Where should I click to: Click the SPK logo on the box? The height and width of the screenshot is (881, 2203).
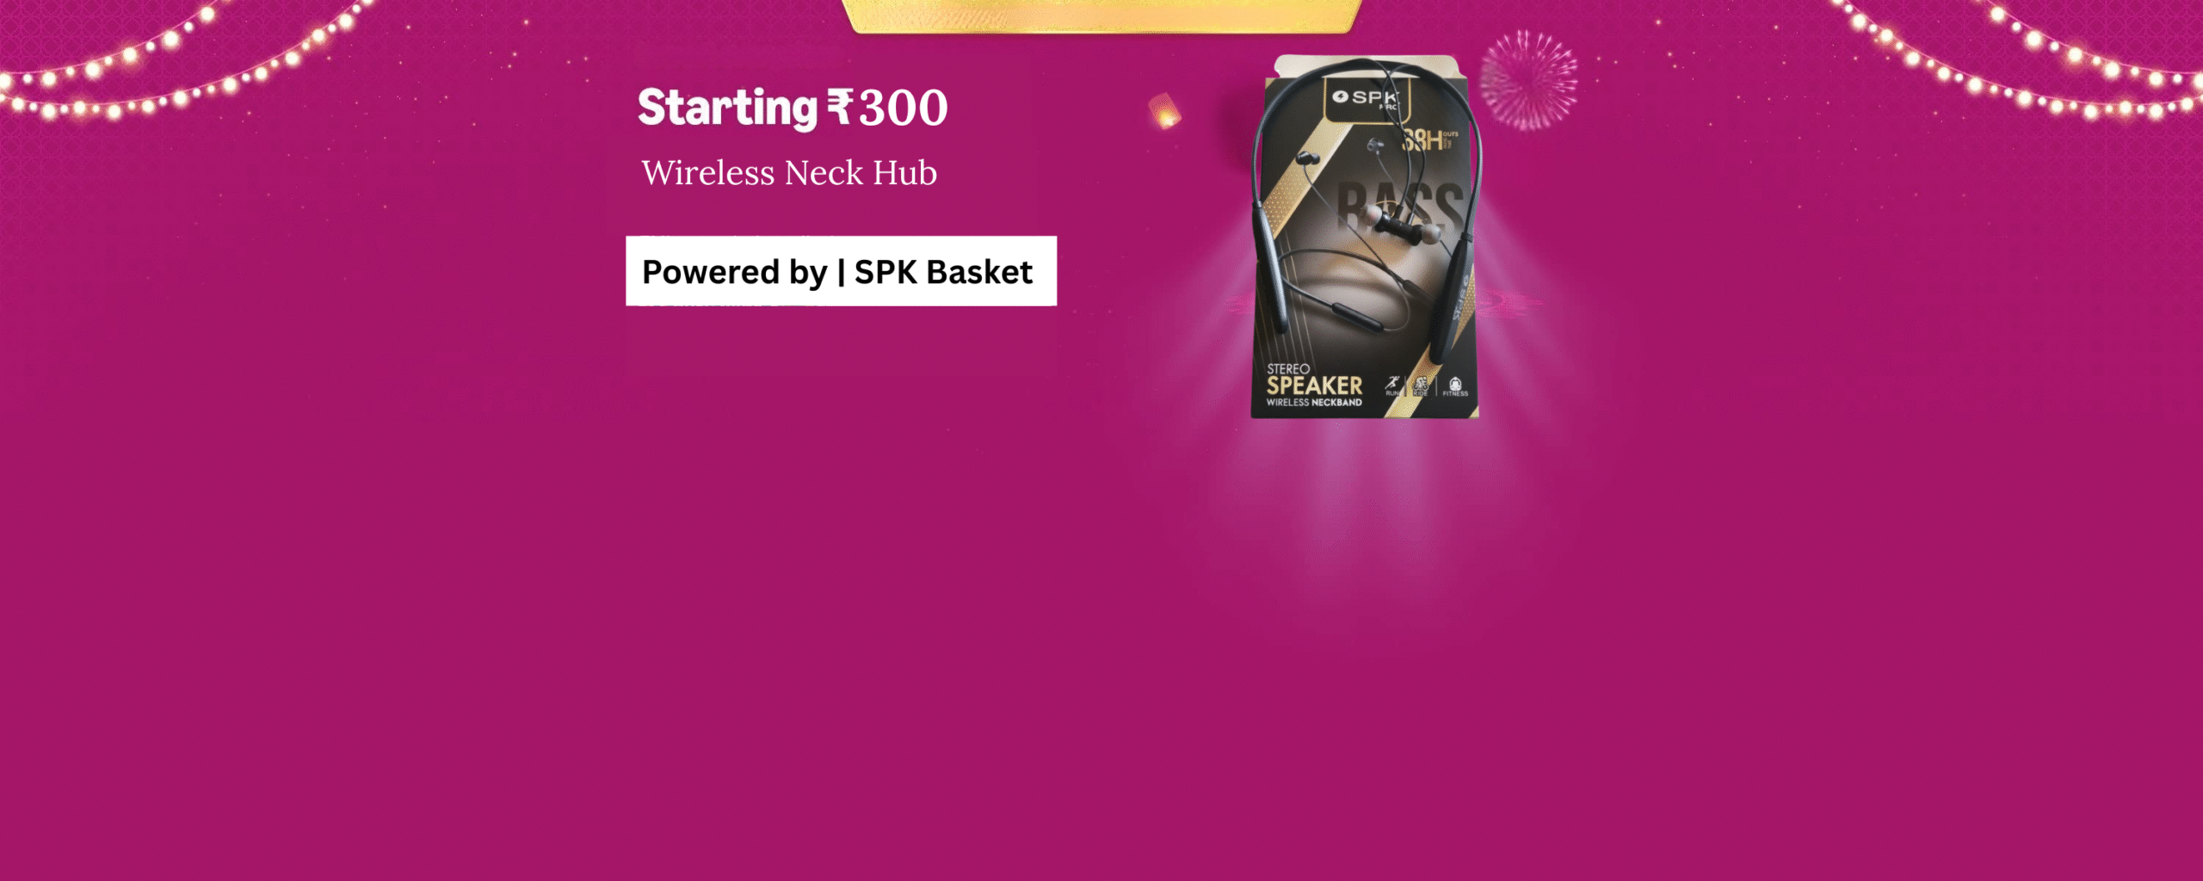(x=1366, y=98)
